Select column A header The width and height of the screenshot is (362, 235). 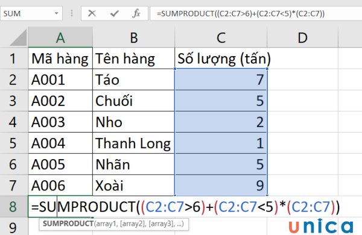coord(60,37)
